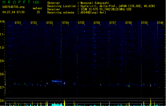Click the Receiving Location field label

[61, 6]
